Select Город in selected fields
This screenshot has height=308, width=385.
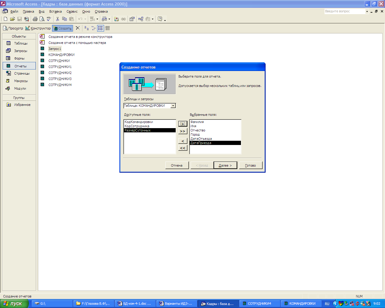click(x=215, y=134)
